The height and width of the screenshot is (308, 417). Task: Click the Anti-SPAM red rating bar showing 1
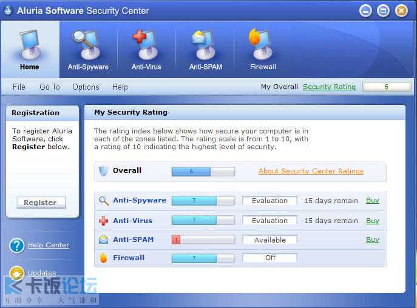(203, 239)
